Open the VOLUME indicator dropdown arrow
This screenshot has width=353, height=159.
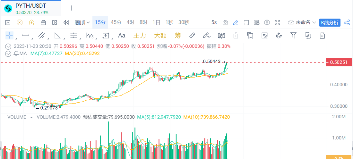tap(31, 117)
